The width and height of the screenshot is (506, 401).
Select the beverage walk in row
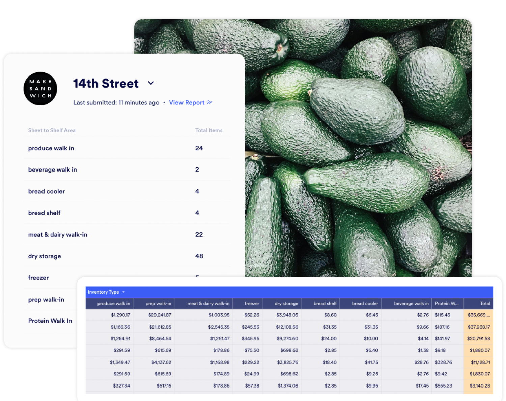tap(52, 170)
